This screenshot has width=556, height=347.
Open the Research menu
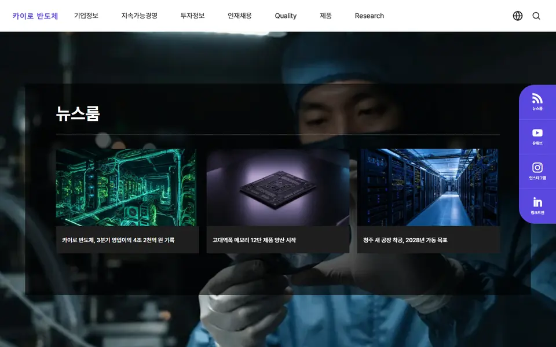(370, 16)
